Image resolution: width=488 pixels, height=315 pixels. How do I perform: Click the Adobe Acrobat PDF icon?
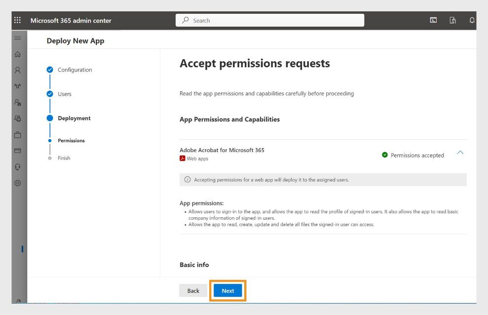[x=182, y=158]
